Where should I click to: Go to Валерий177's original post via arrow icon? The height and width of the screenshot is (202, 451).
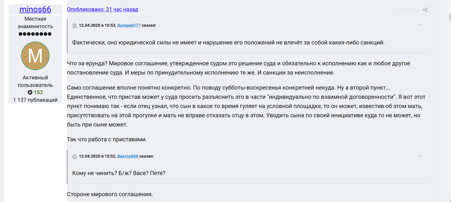pyautogui.click(x=421, y=25)
